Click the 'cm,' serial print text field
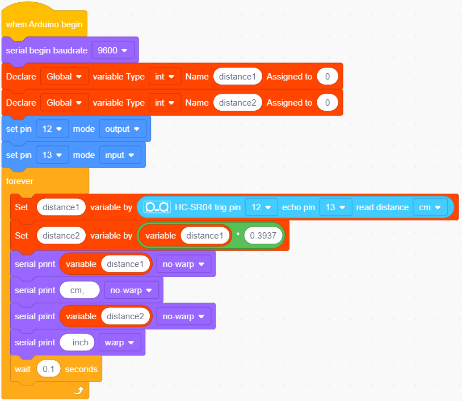The image size is (462, 401). pyautogui.click(x=79, y=290)
